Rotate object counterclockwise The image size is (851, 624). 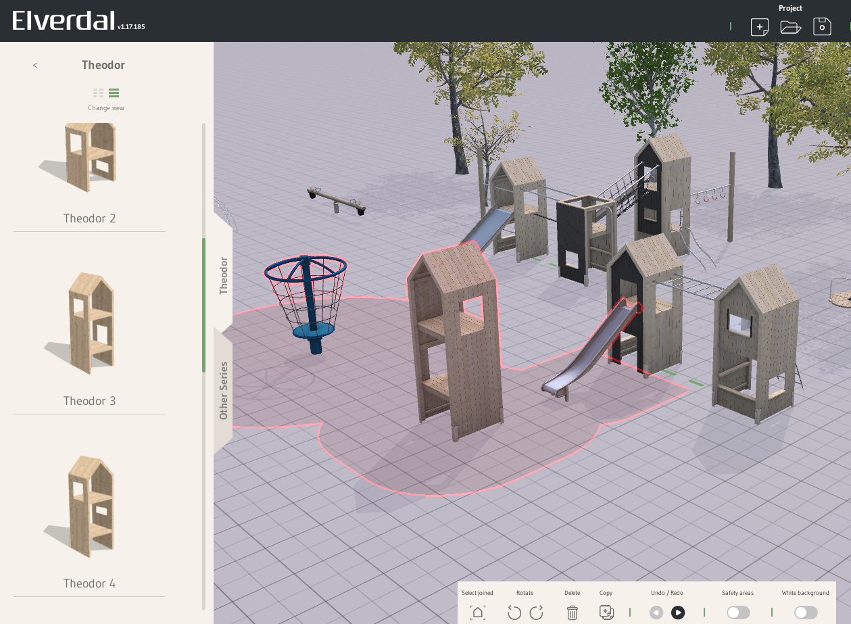514,613
